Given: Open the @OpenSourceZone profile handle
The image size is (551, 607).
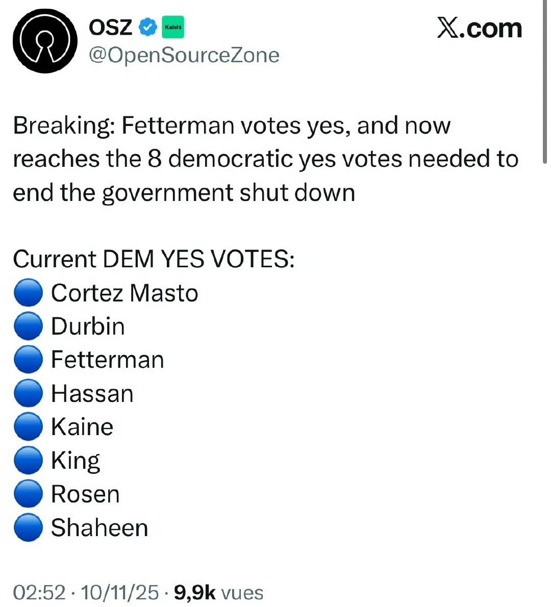Looking at the screenshot, I should point(184,55).
